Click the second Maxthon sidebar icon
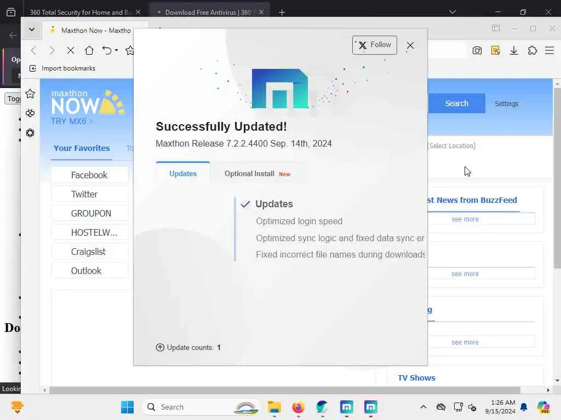Image resolution: width=561 pixels, height=420 pixels. (30, 113)
